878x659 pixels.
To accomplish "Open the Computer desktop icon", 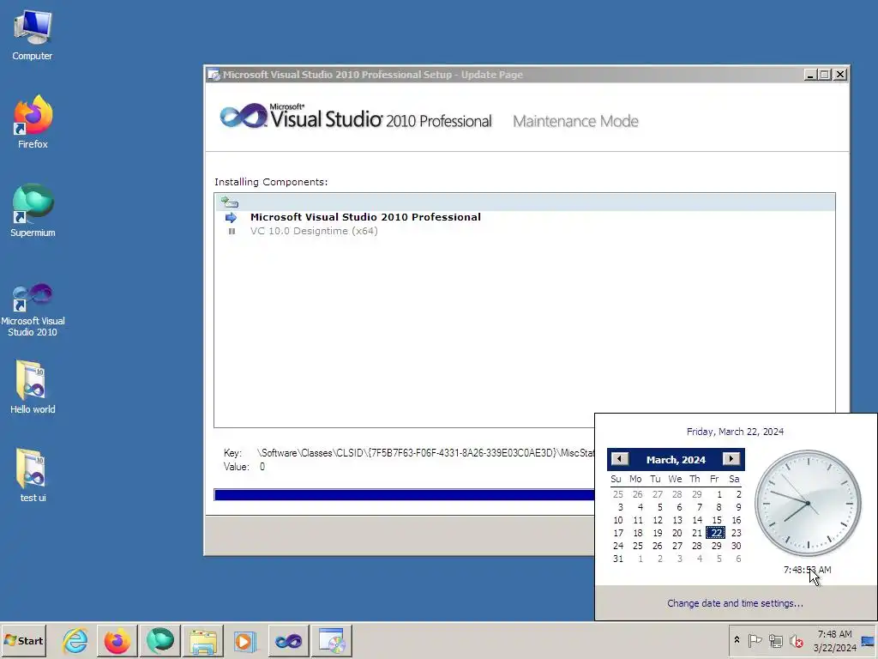I will pos(33,34).
